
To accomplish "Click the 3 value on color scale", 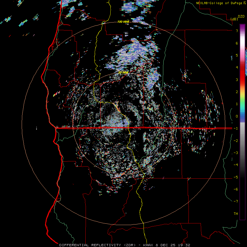I will [237, 80].
